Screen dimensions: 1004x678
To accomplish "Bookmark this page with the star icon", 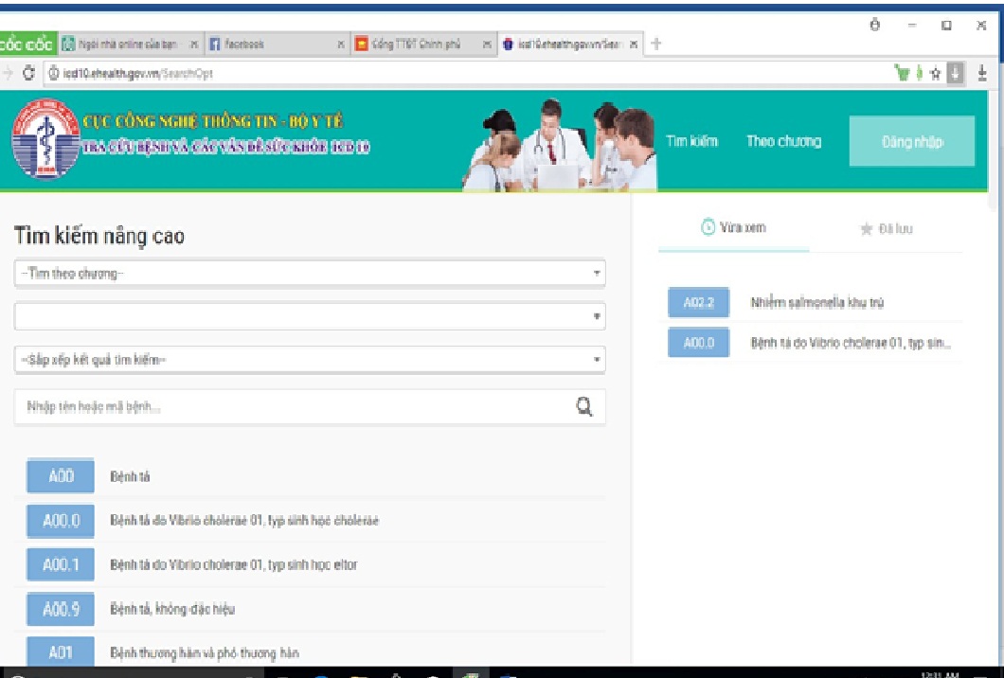I will [936, 74].
